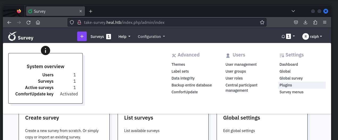Open the ralph user account dropdown
This screenshot has width=338, height=140.
[312, 37]
